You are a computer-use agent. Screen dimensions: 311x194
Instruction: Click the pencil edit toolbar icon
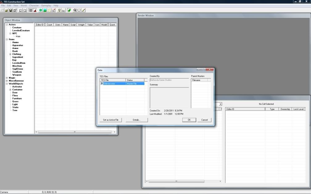pos(84,10)
